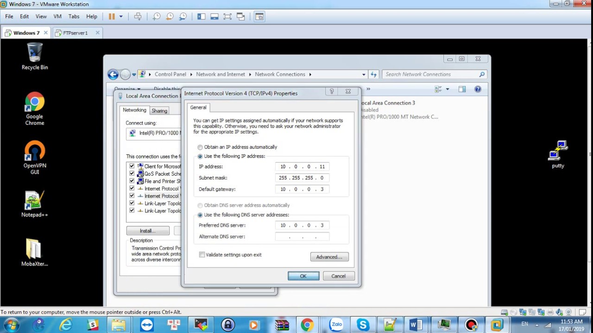Switch to the FTPserver1 VM tab
The image size is (593, 333).
pos(75,33)
